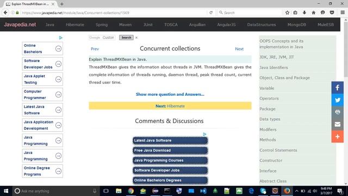Screen dimensions: 348x196
Task: Open MongoDB in top navigation
Action: [x=296, y=24]
